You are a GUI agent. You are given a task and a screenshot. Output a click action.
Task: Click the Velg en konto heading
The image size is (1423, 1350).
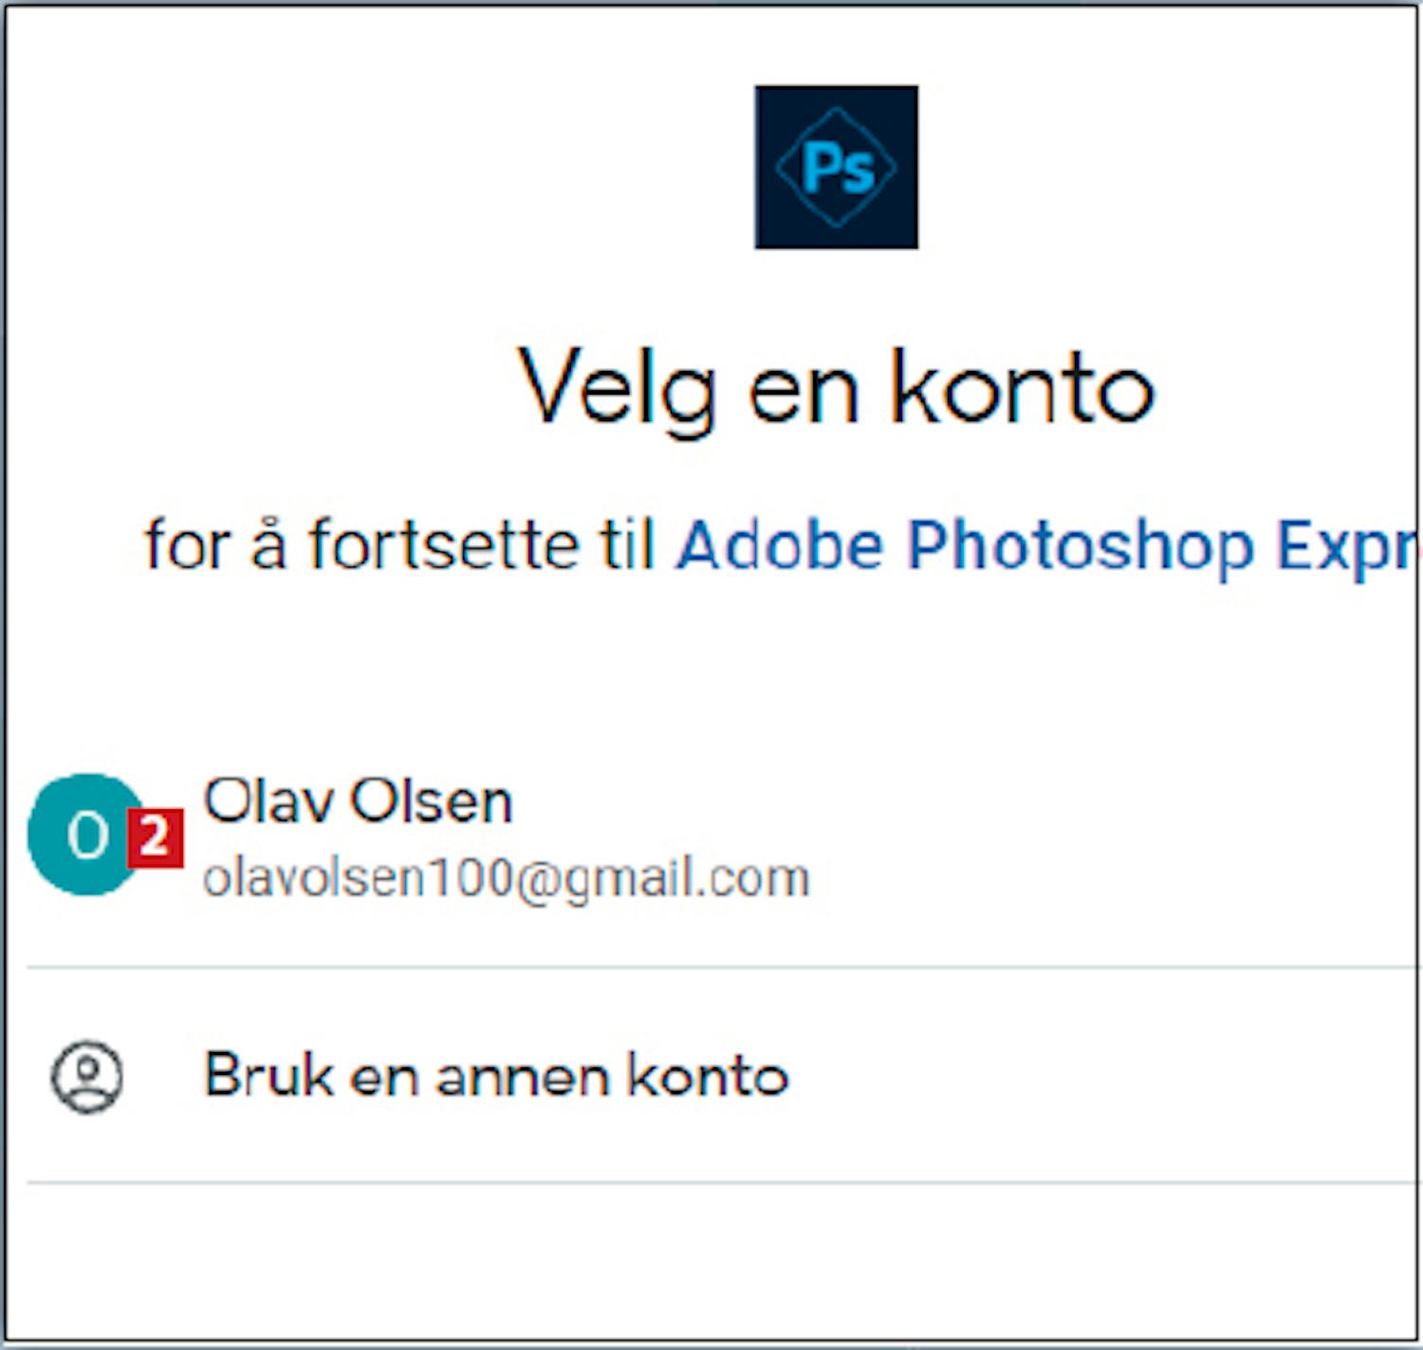click(x=836, y=388)
